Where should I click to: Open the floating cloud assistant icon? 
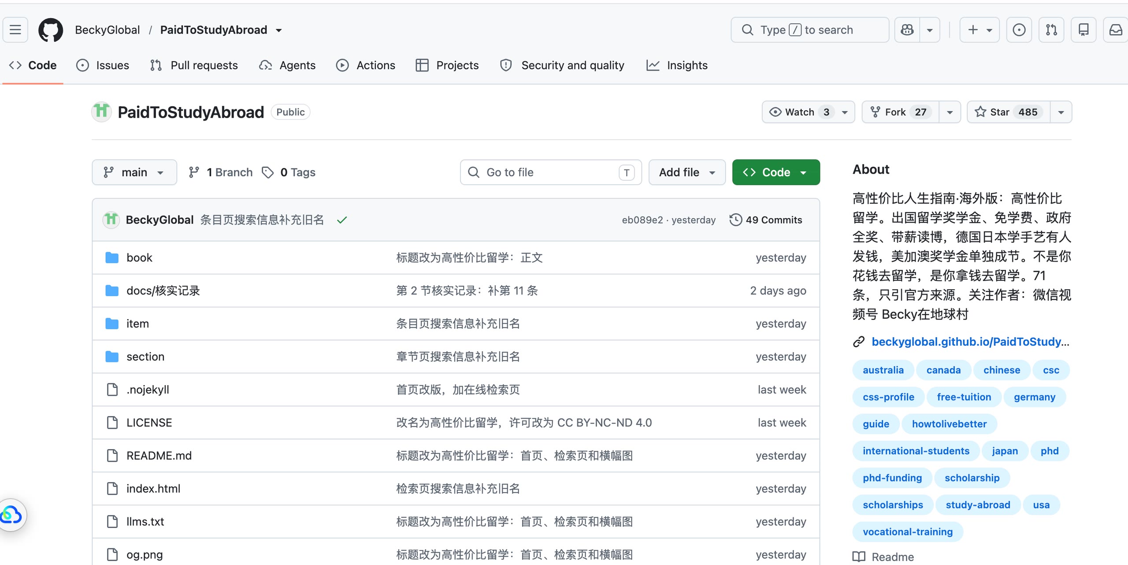tap(11, 515)
